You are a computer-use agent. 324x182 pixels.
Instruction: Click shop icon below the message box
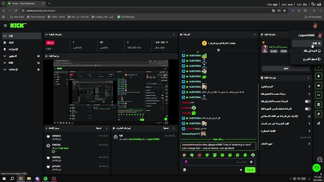(185, 170)
